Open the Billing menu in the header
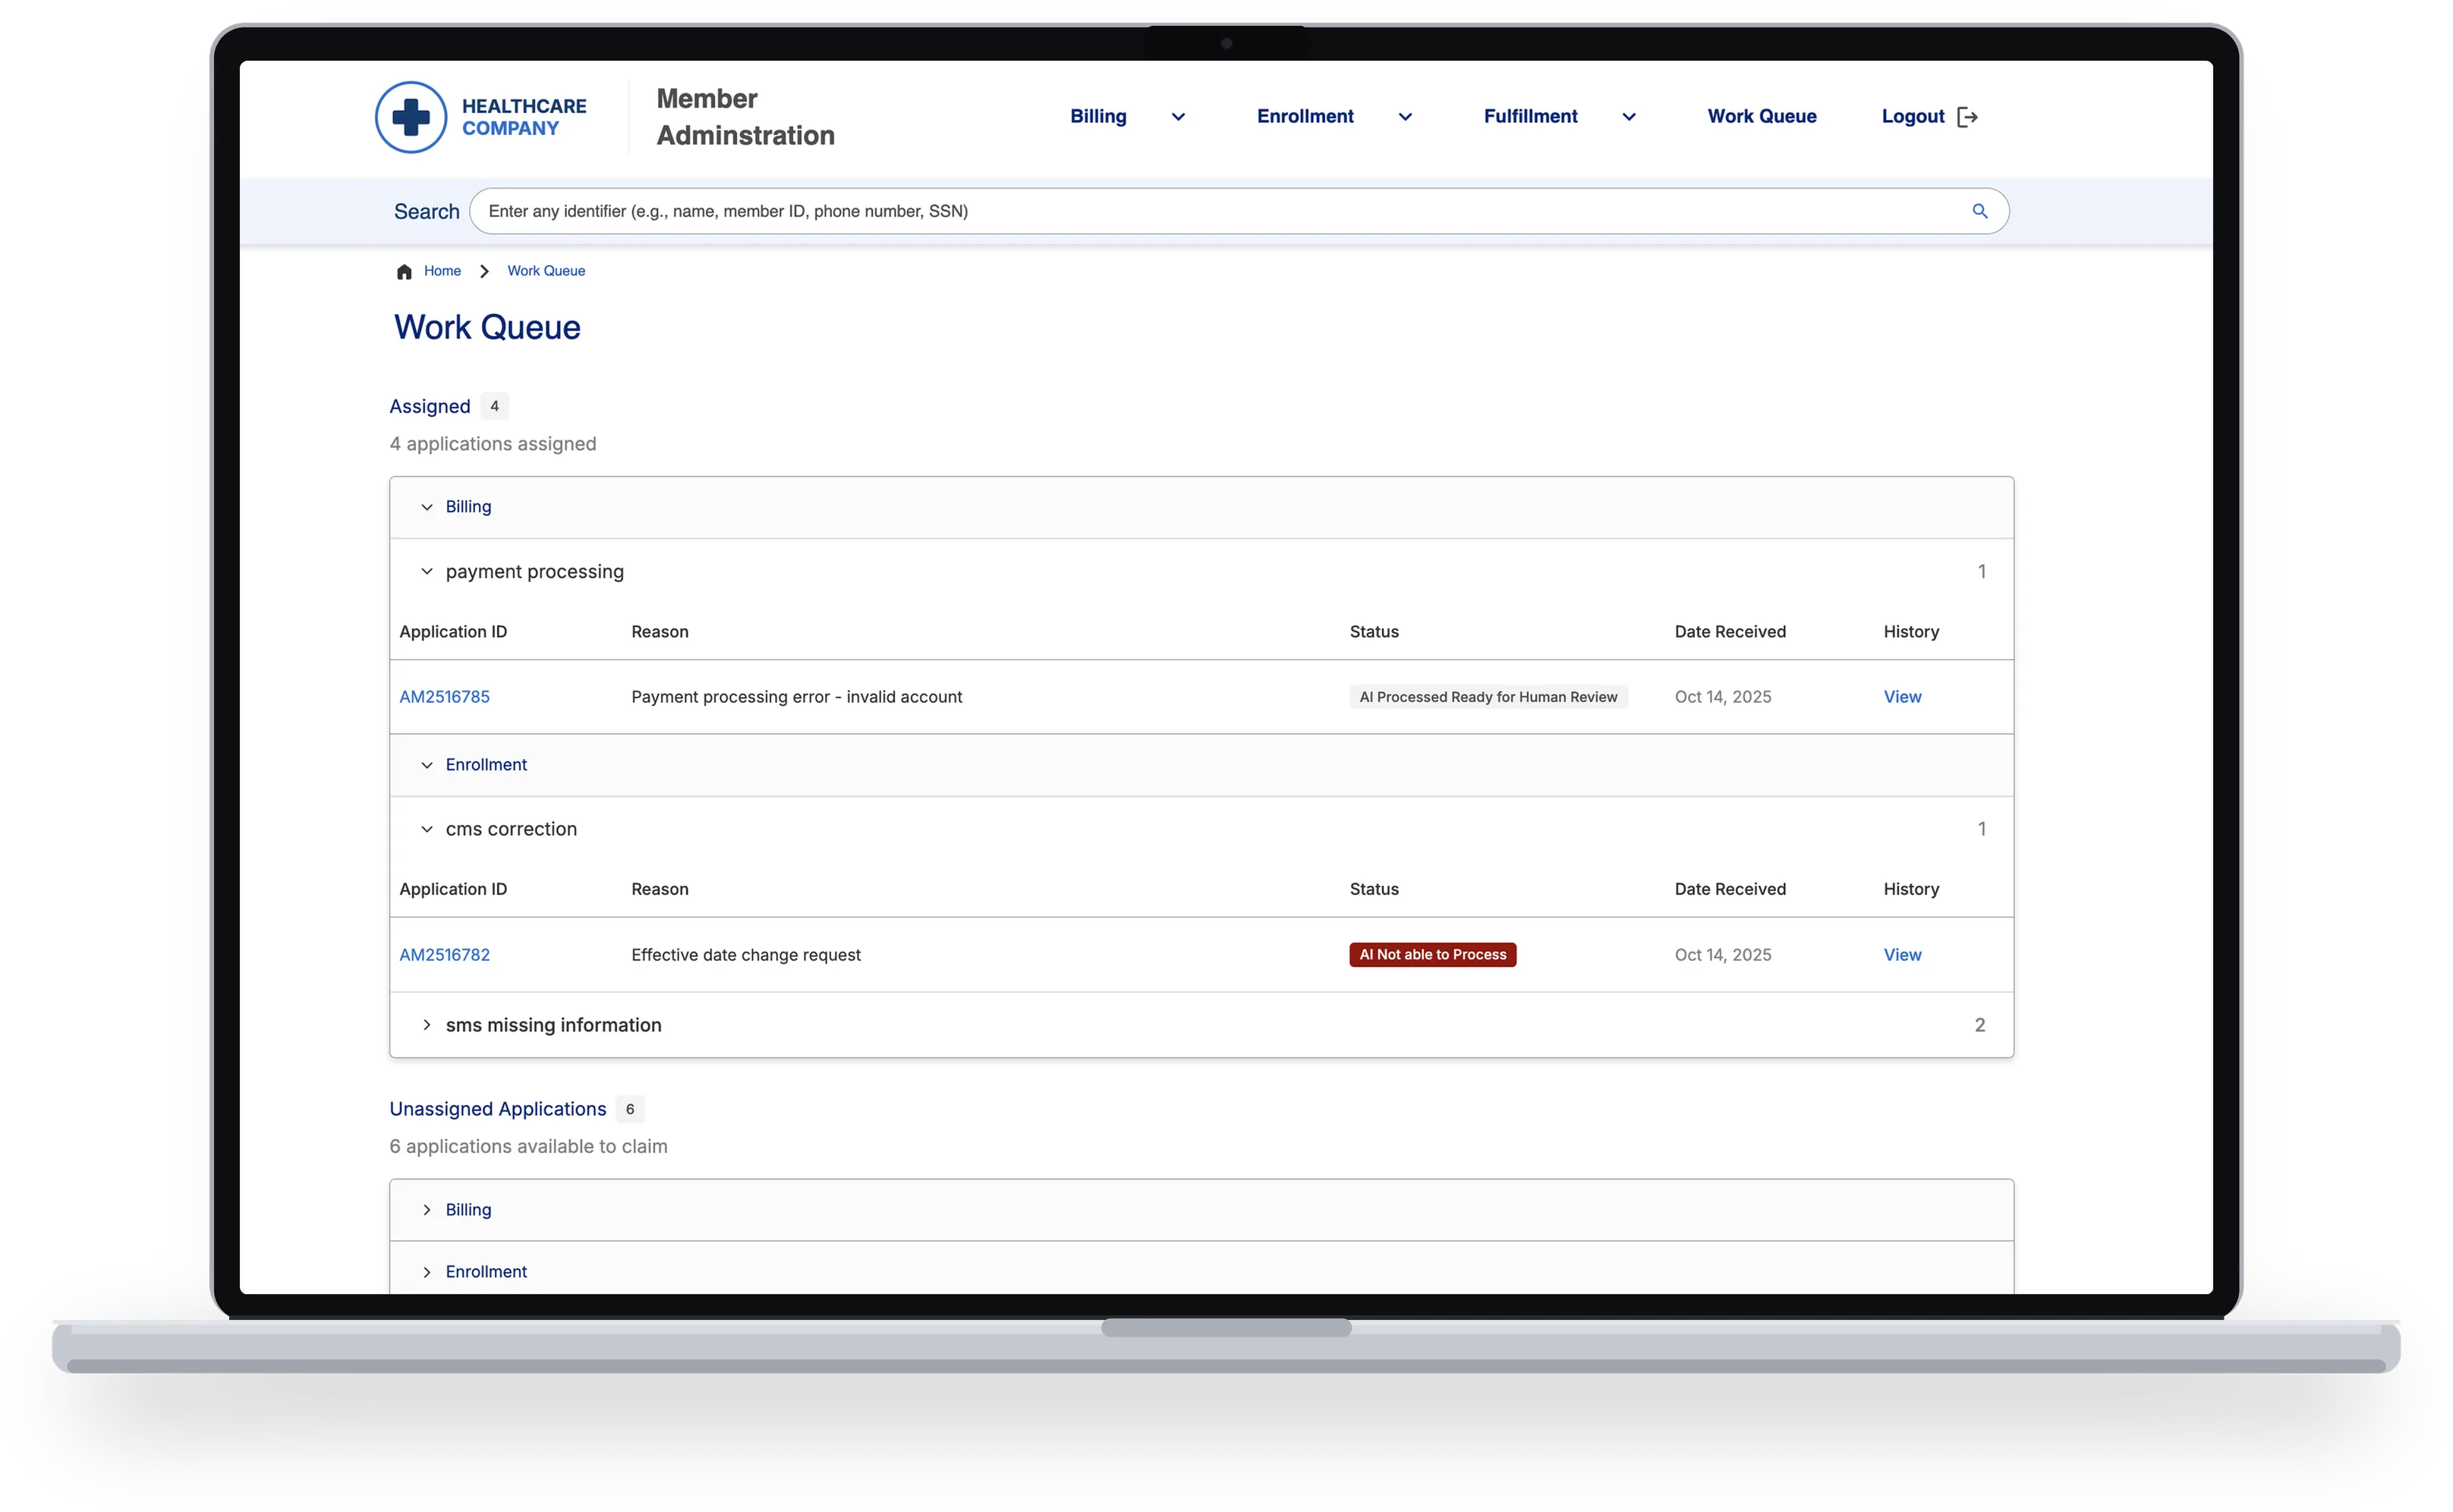The width and height of the screenshot is (2453, 1512). click(1097, 116)
